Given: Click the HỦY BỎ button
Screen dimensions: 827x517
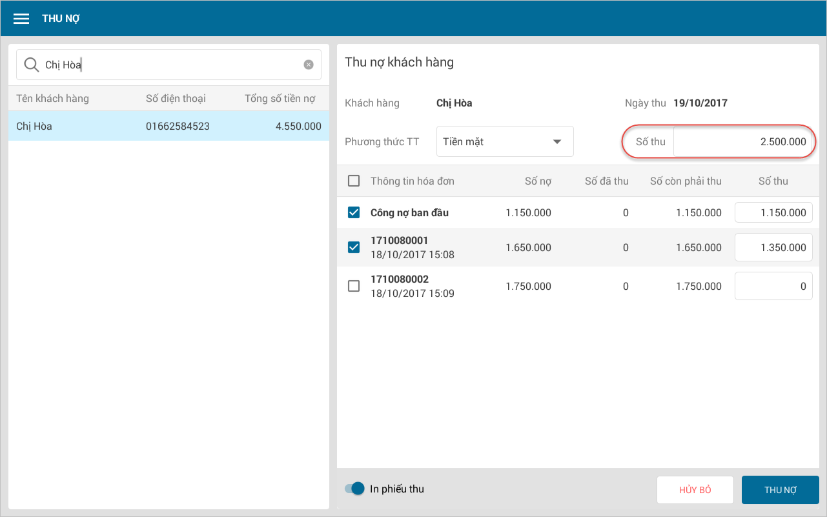Looking at the screenshot, I should click(x=695, y=490).
